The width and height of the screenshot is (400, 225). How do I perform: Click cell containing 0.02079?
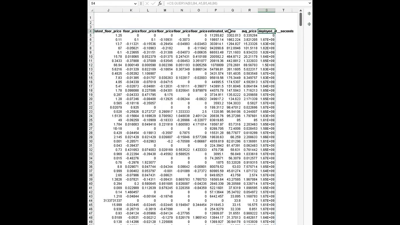pyautogui.click(x=108, y=107)
